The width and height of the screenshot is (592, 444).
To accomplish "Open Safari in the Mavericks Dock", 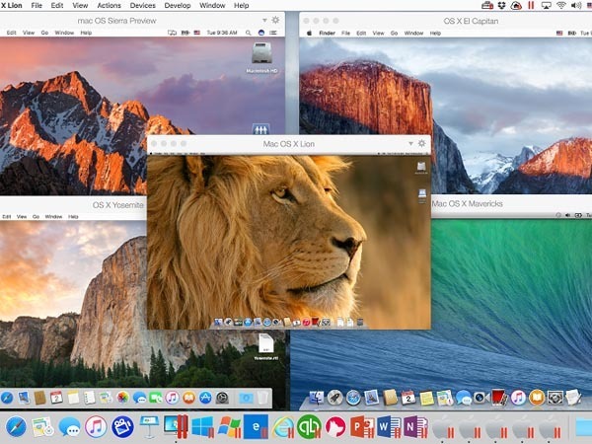I will (353, 398).
